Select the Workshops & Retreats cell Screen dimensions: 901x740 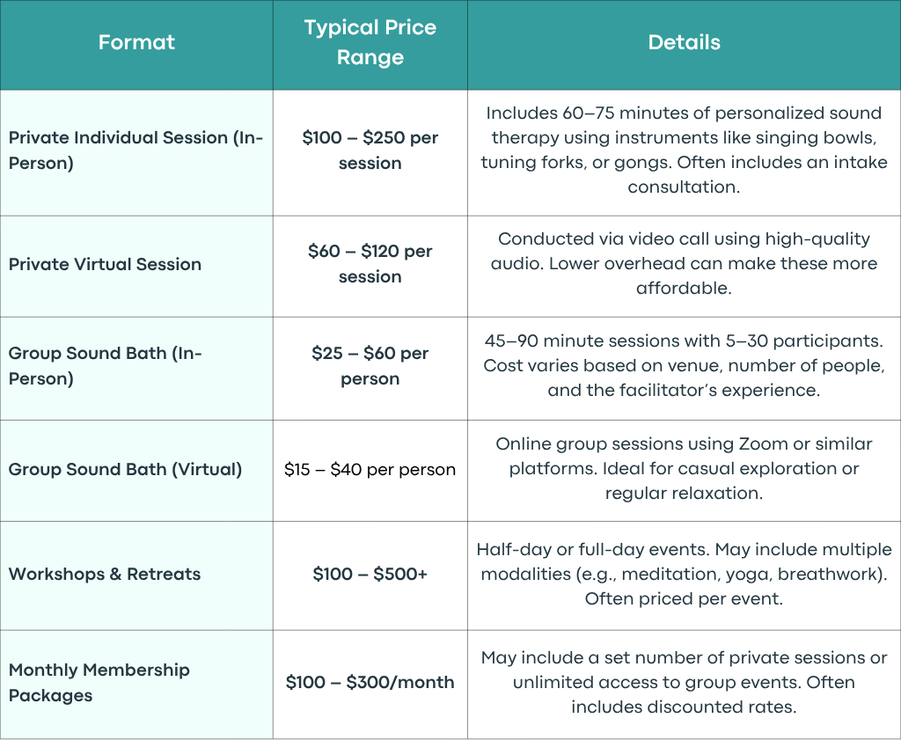(x=136, y=574)
